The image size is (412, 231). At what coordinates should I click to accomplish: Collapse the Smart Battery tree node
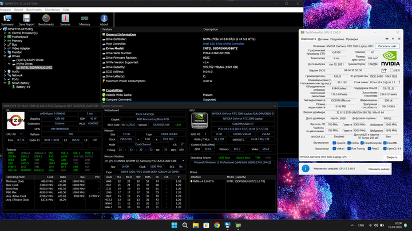click(5, 83)
